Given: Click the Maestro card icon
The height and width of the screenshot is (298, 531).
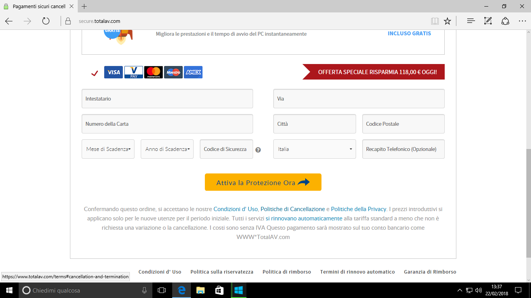Looking at the screenshot, I should (173, 72).
